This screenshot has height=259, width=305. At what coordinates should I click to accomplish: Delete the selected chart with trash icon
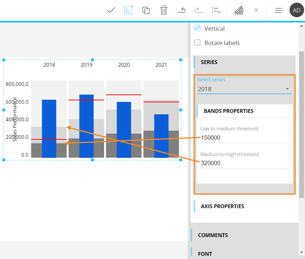(x=163, y=11)
